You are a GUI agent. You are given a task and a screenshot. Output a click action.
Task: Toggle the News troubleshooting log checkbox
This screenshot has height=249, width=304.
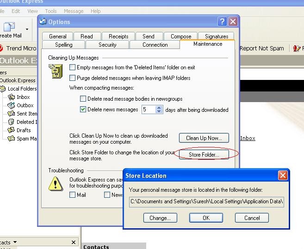(x=107, y=194)
